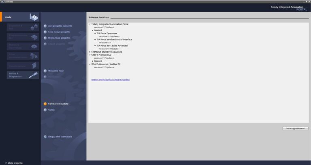Open the Drive parametrizzazione portal icon

(34, 56)
